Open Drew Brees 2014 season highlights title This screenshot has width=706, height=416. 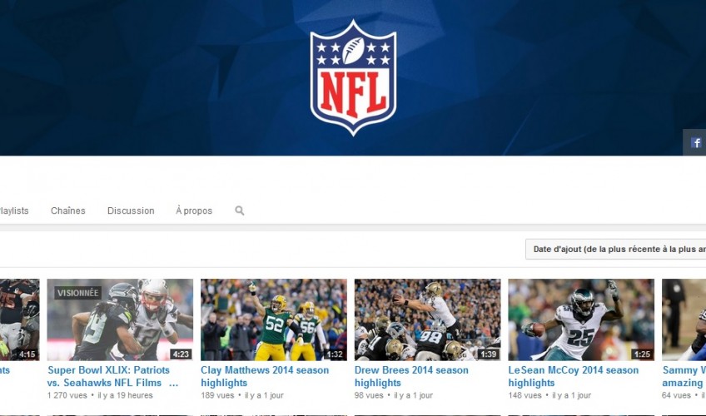[x=411, y=376]
